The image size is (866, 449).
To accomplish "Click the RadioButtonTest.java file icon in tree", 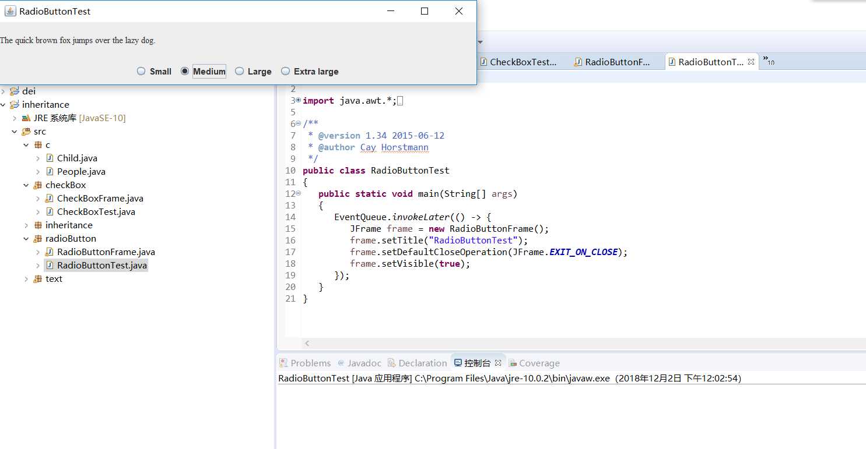I will point(50,265).
